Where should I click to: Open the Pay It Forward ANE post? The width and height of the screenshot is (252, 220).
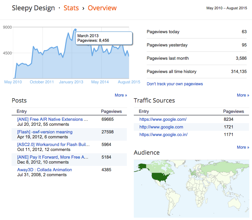click(x=52, y=157)
